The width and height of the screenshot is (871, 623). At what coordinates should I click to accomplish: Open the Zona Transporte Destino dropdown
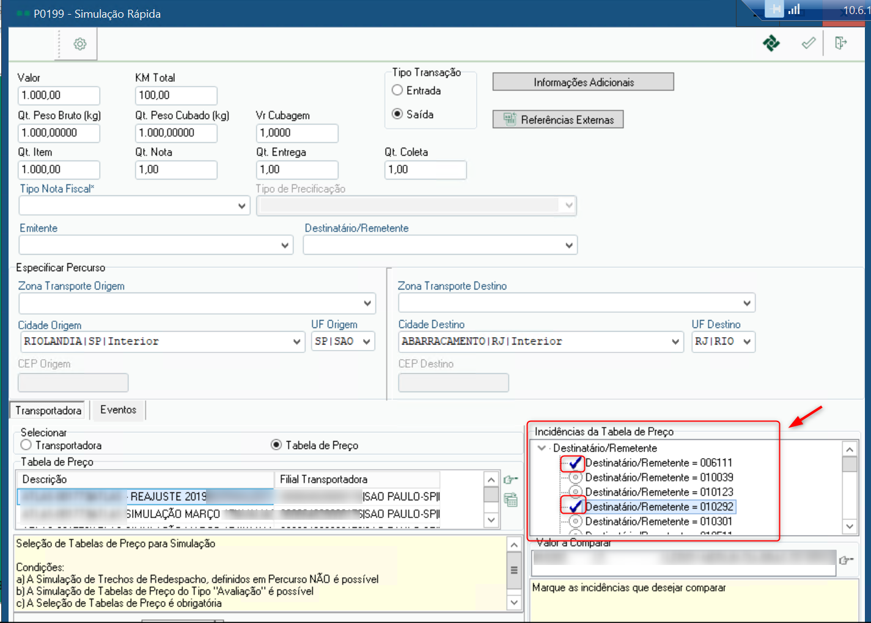click(747, 303)
